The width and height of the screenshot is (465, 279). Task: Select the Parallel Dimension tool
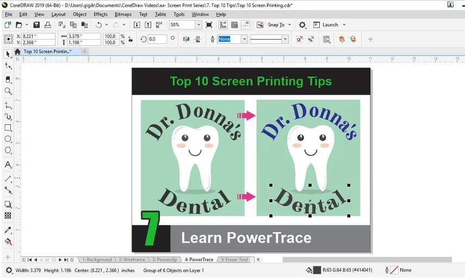point(8,178)
